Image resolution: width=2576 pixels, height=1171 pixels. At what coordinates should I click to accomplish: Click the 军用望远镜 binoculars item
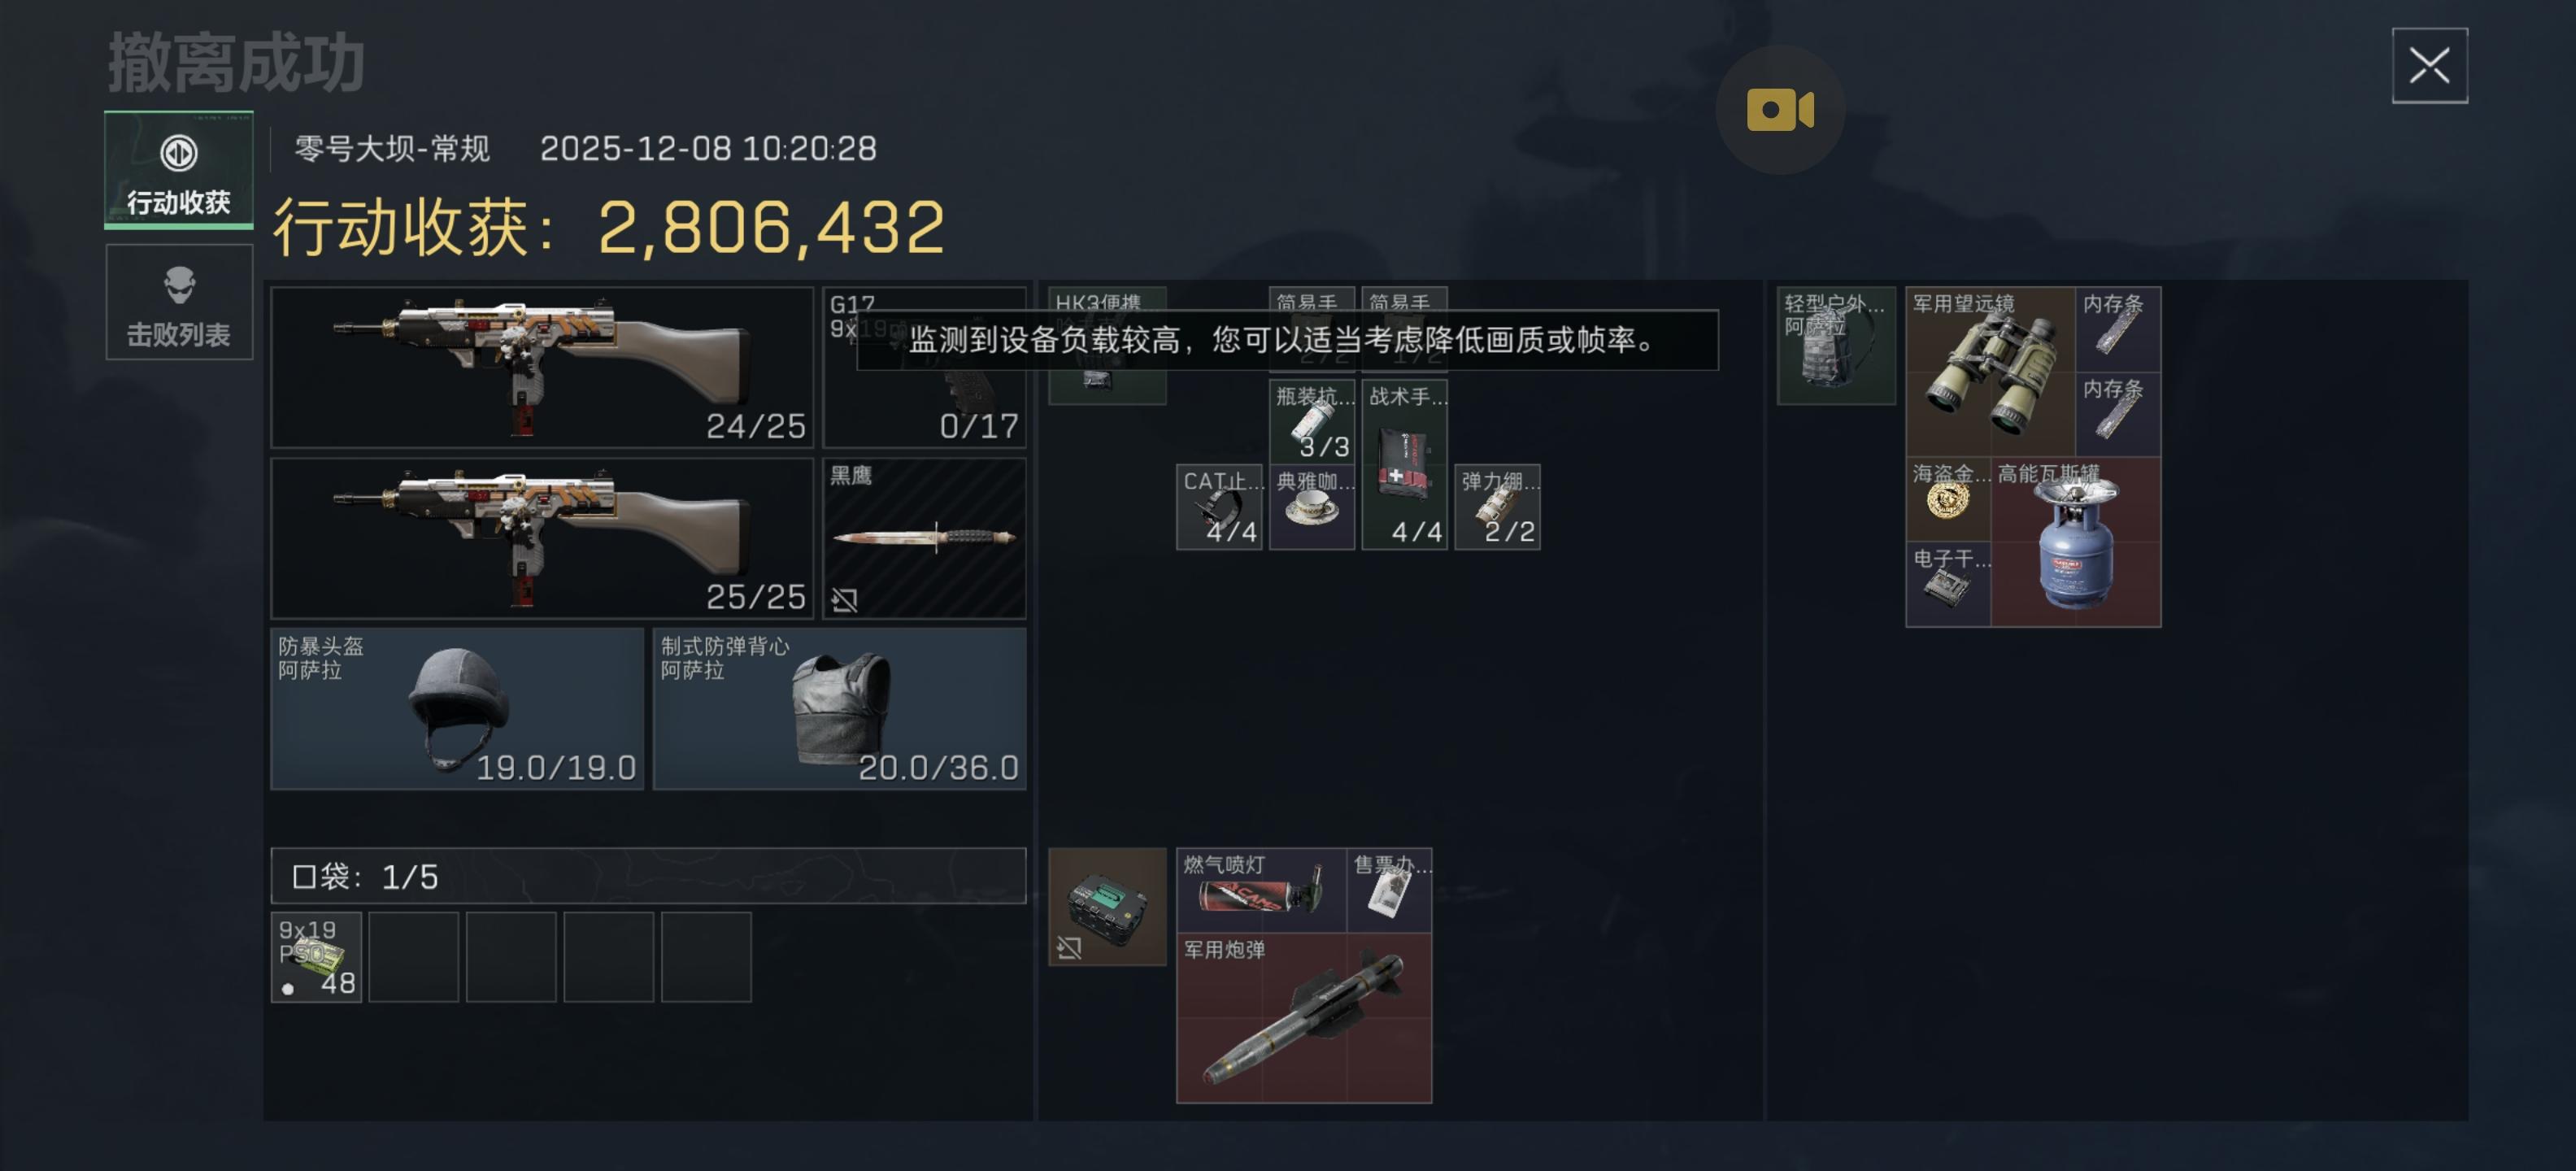click(1990, 372)
